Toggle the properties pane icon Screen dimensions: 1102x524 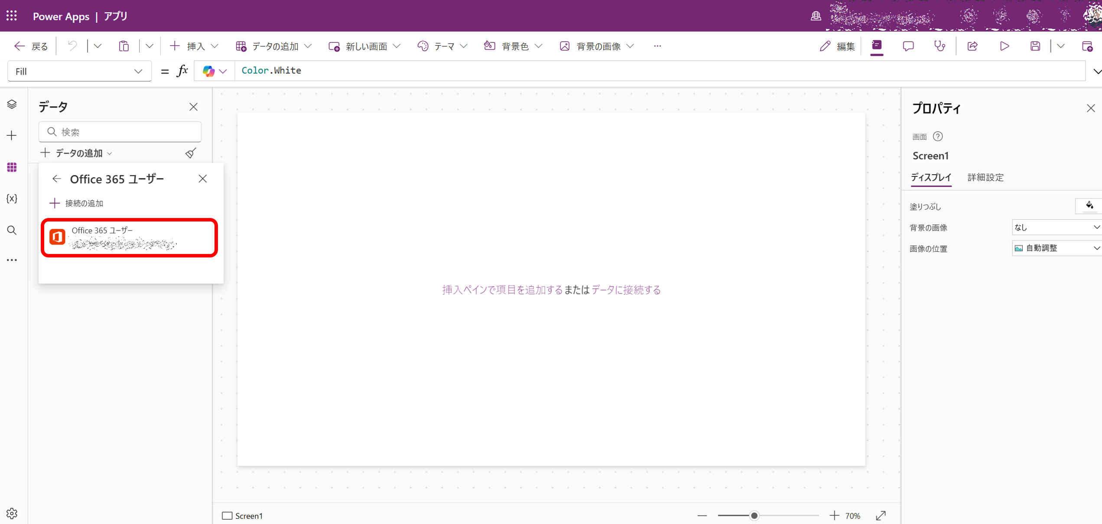(877, 46)
